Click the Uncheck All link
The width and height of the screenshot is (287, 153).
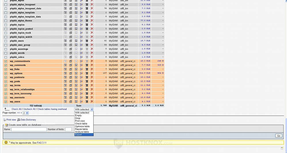(x=29, y=109)
